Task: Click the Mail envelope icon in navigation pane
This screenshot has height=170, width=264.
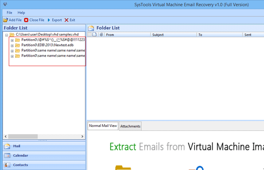Action: point(7,146)
